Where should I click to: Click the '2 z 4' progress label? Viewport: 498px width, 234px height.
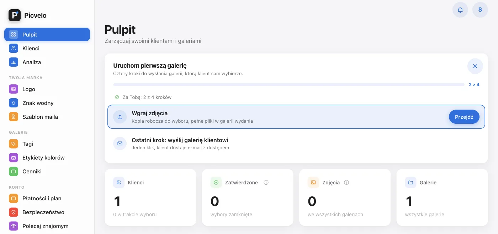pos(474,85)
